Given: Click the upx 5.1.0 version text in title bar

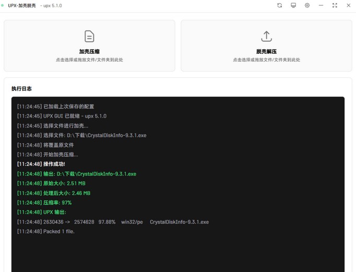Looking at the screenshot, I should point(50,6).
